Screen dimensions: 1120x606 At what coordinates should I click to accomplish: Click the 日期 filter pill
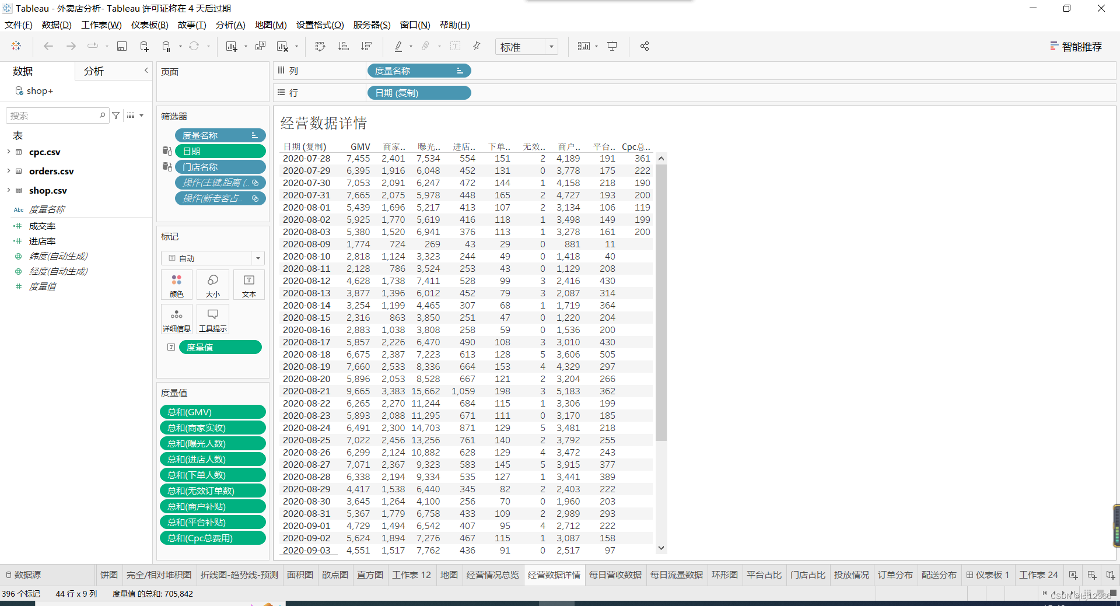[220, 151]
